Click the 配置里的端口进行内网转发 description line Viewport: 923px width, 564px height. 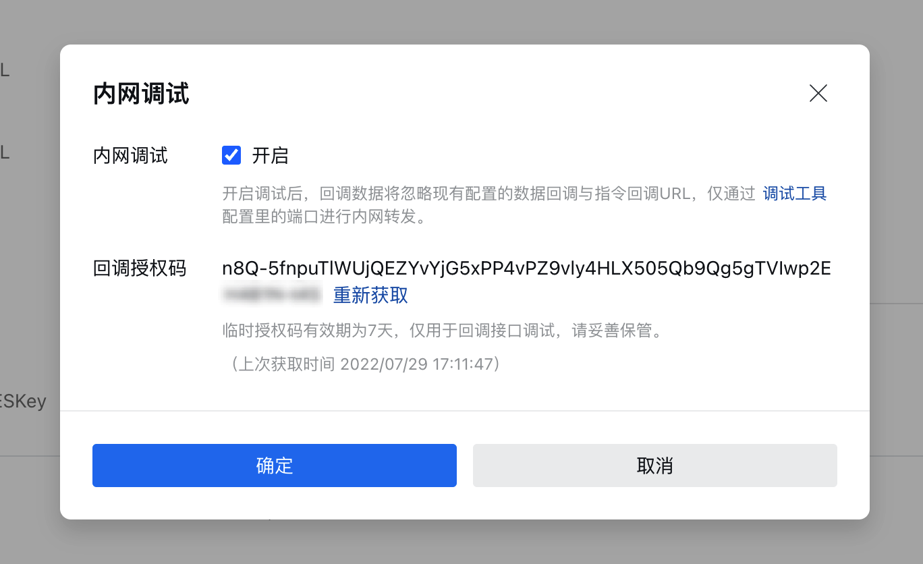324,217
